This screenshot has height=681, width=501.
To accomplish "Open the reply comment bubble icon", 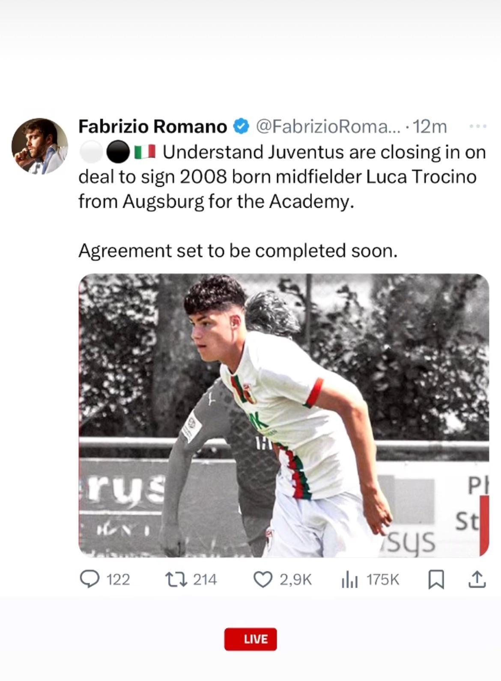I will [x=89, y=579].
